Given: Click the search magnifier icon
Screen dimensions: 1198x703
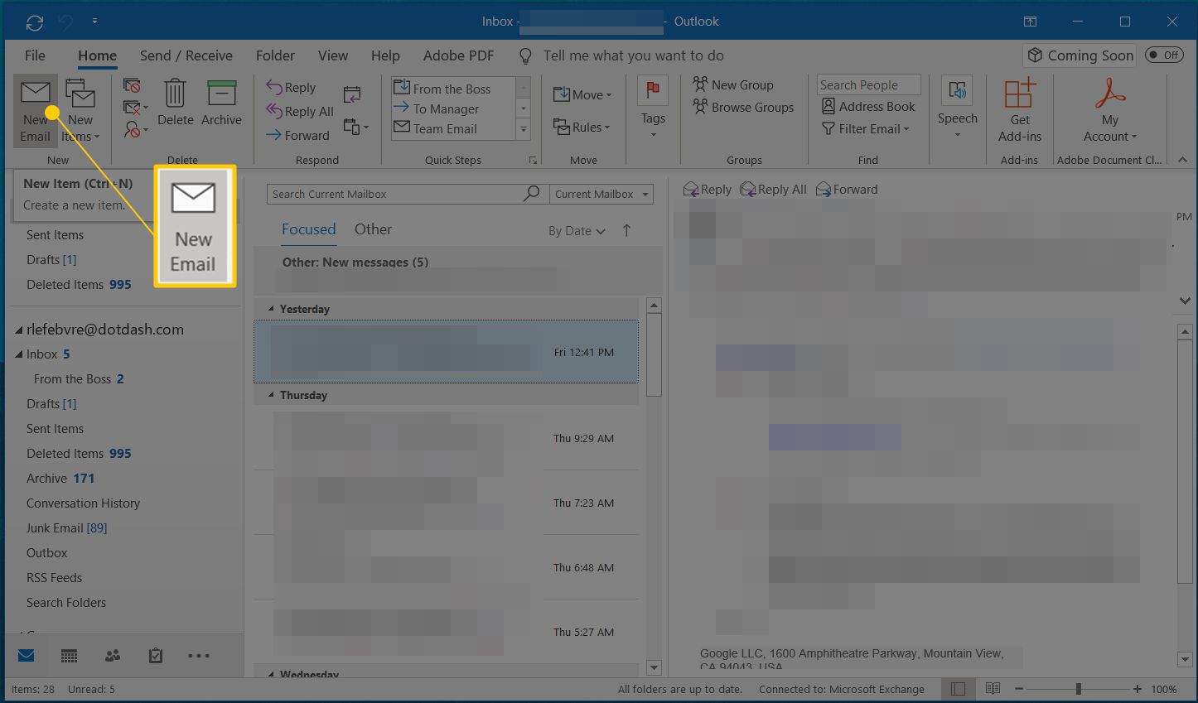Looking at the screenshot, I should coord(532,194).
